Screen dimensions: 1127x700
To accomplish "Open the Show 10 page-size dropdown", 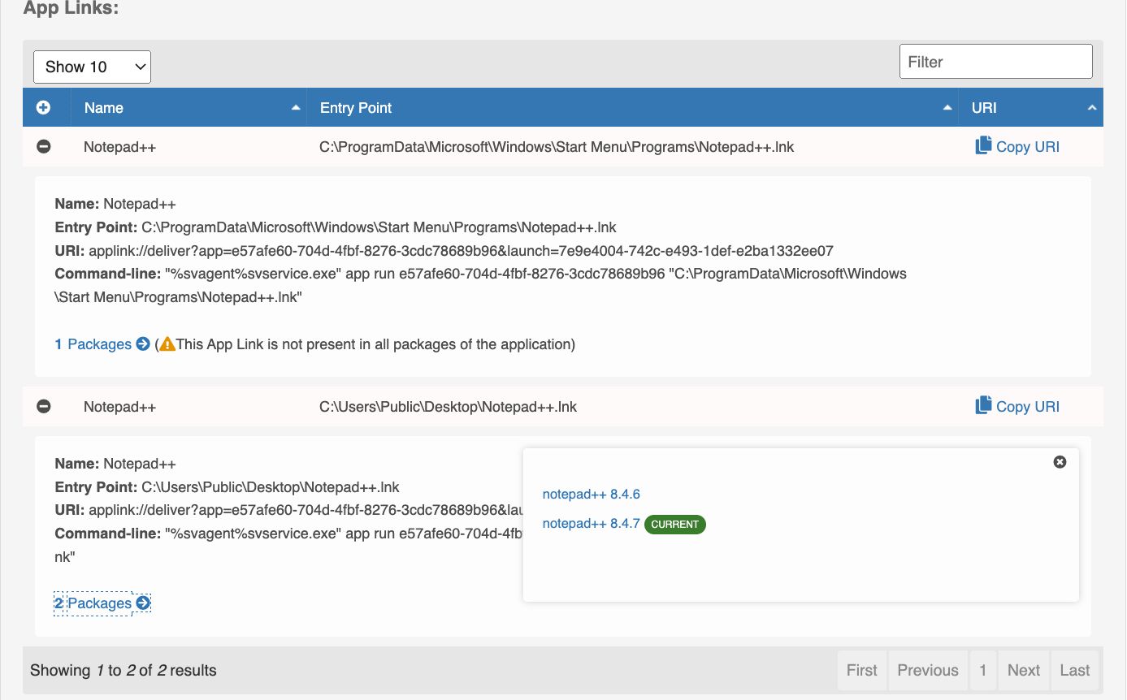I will click(x=92, y=67).
